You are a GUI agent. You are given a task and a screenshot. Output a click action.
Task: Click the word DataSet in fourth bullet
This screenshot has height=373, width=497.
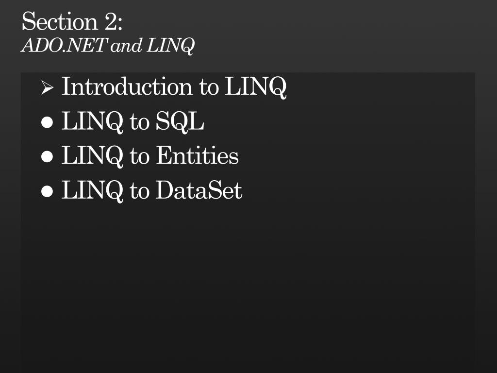coord(199,190)
